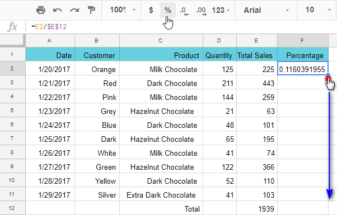Open the Arial font dropdown
This screenshot has width=337, height=215.
[266, 10]
